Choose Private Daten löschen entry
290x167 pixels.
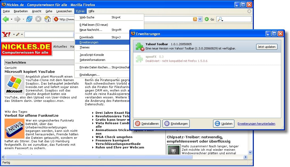(102, 67)
